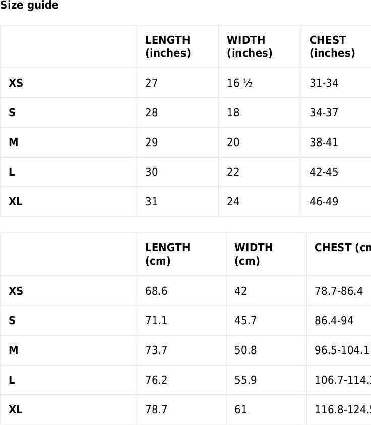Click the 45.7 width cell
The height and width of the screenshot is (425, 371).
pyautogui.click(x=267, y=320)
